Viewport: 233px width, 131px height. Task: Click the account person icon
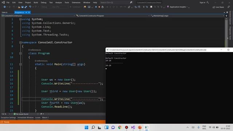click(x=208, y=3)
